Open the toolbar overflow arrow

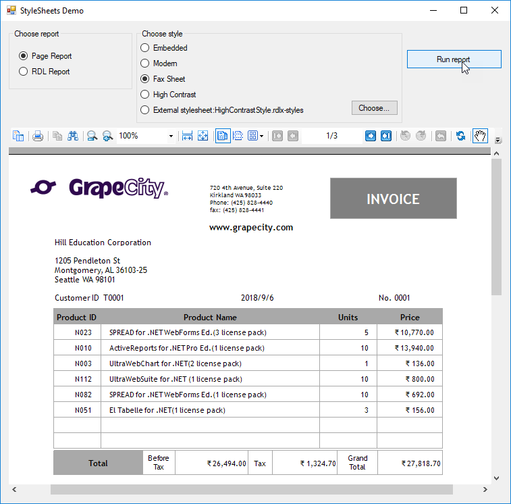497,141
